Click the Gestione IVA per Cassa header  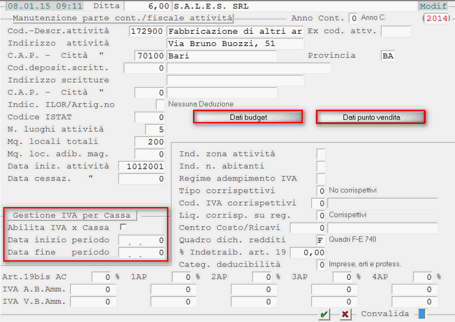[71, 215]
